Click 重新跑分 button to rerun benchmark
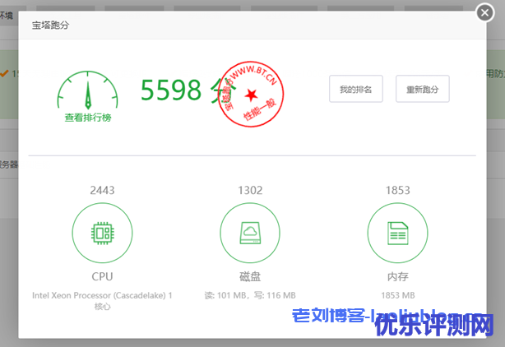505x347 pixels. pos(422,89)
